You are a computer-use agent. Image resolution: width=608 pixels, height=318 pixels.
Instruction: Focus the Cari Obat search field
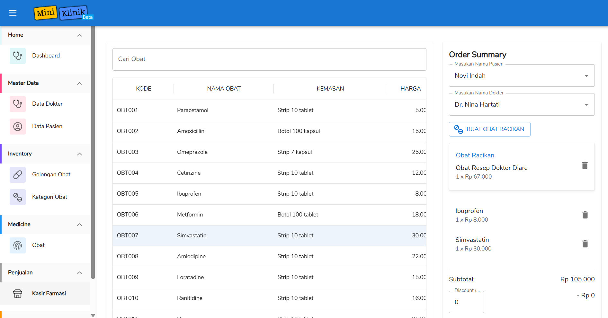(x=269, y=59)
